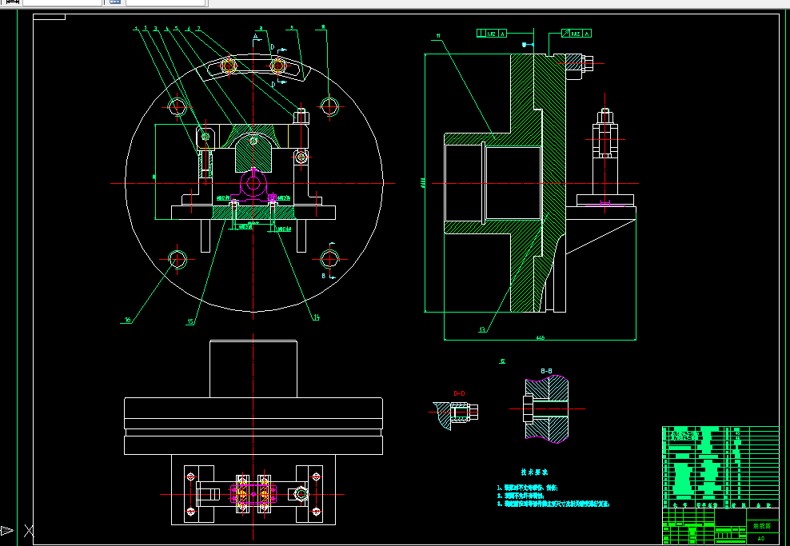Click the vertical diameter dimension left of section view

tap(421, 183)
